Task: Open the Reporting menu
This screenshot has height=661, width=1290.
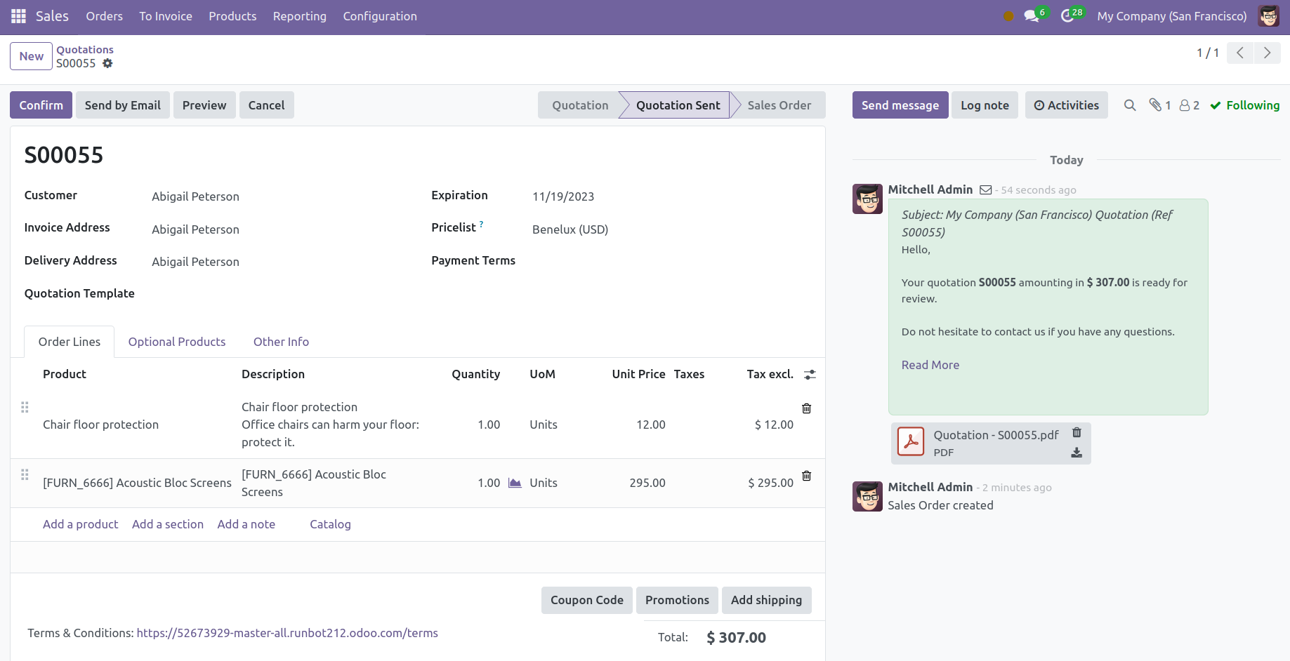Action: click(x=299, y=16)
